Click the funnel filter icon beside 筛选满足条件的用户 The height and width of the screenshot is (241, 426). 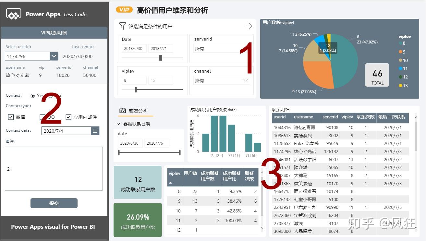click(x=123, y=26)
